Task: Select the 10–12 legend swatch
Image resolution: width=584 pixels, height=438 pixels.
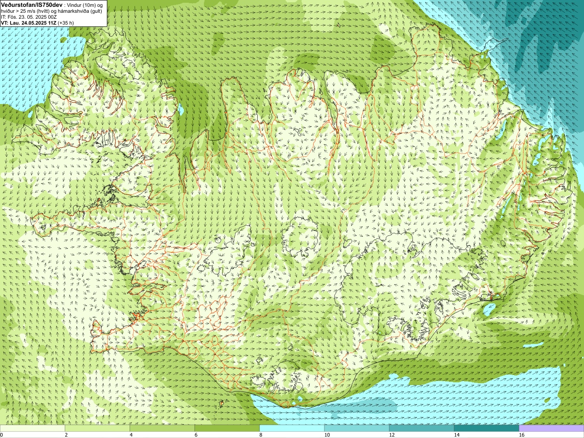Action: click(357, 428)
